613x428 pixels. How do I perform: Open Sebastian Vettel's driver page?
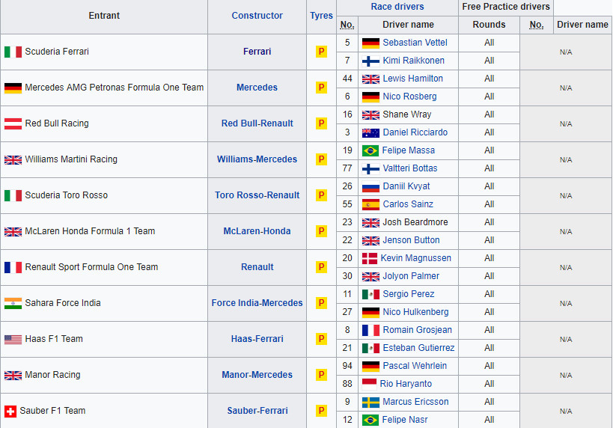point(415,43)
